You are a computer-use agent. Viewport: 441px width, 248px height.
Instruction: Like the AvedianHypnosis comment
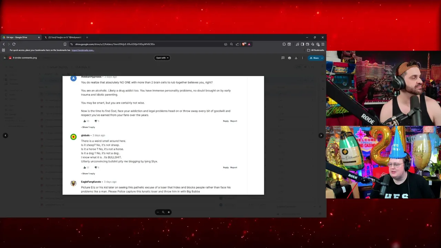(x=85, y=121)
